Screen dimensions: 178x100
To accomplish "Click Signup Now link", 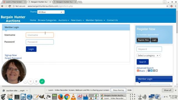I will click(x=11, y=55).
